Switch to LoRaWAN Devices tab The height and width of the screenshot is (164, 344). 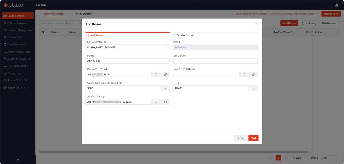pyautogui.click(x=54, y=13)
